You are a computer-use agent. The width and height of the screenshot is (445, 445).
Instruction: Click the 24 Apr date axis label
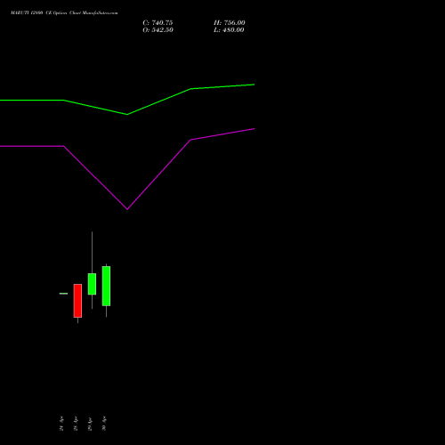61,424
